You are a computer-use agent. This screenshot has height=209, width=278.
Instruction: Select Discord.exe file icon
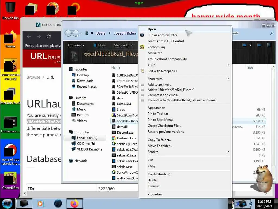point(114,133)
